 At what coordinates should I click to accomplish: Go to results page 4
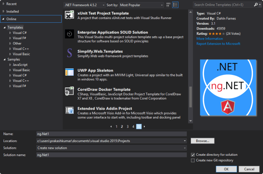click(x=133, y=127)
